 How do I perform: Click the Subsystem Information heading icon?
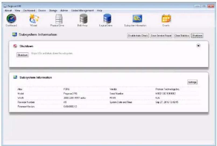(15, 34)
